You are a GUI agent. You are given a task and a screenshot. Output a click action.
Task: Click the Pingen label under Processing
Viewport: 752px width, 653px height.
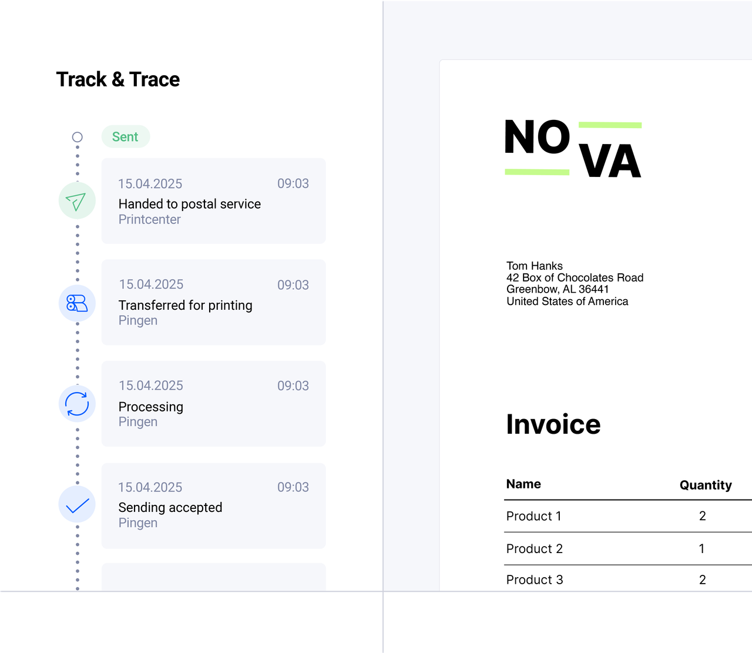(x=138, y=421)
